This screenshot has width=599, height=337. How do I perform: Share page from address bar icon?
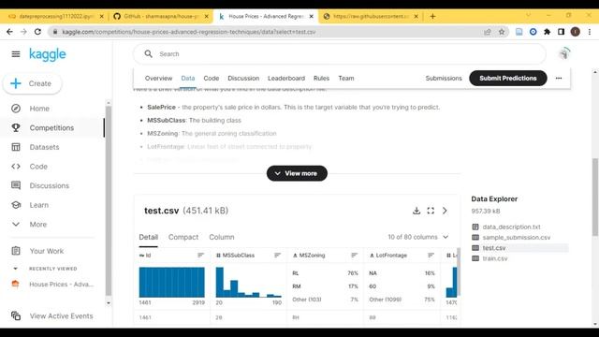[x=488, y=32]
